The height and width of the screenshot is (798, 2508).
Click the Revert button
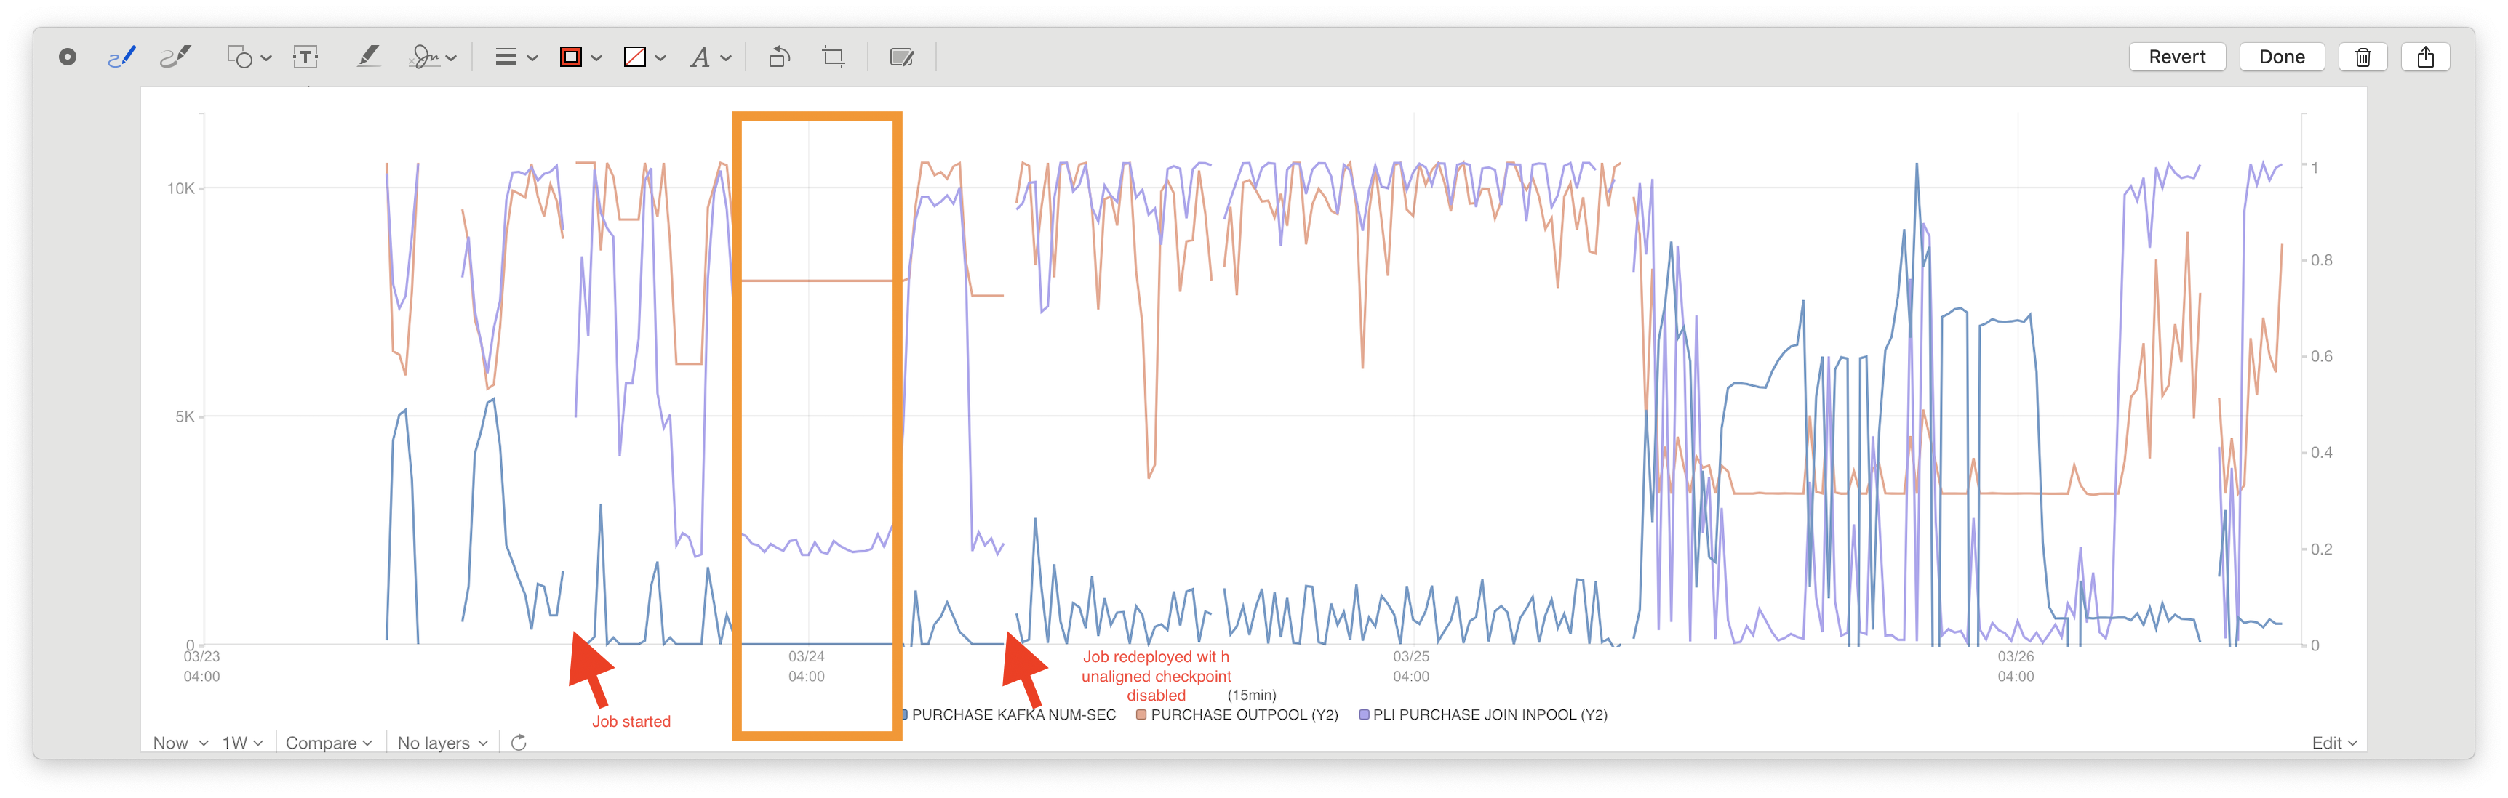(2176, 57)
